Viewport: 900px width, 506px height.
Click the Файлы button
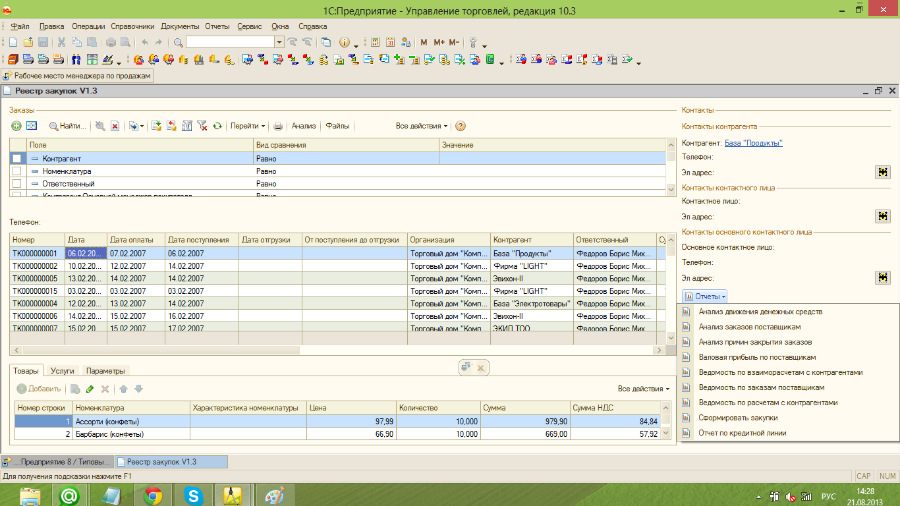[337, 126]
